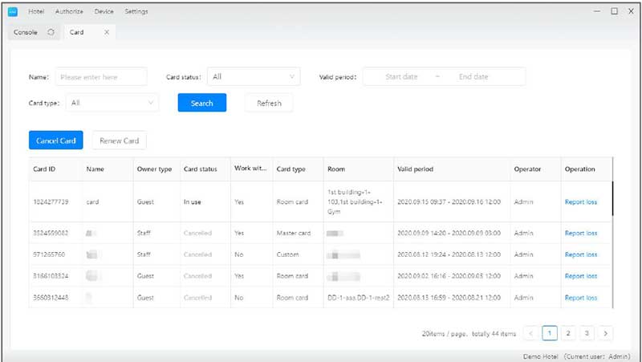This screenshot has width=642, height=362.
Task: Type in the Name input field
Action: 100,77
